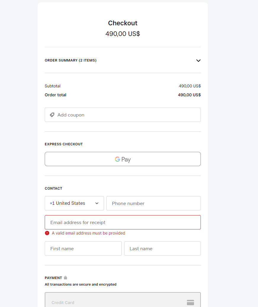258x307 pixels.
Task: Click the G Pay express checkout button
Action: [123, 159]
